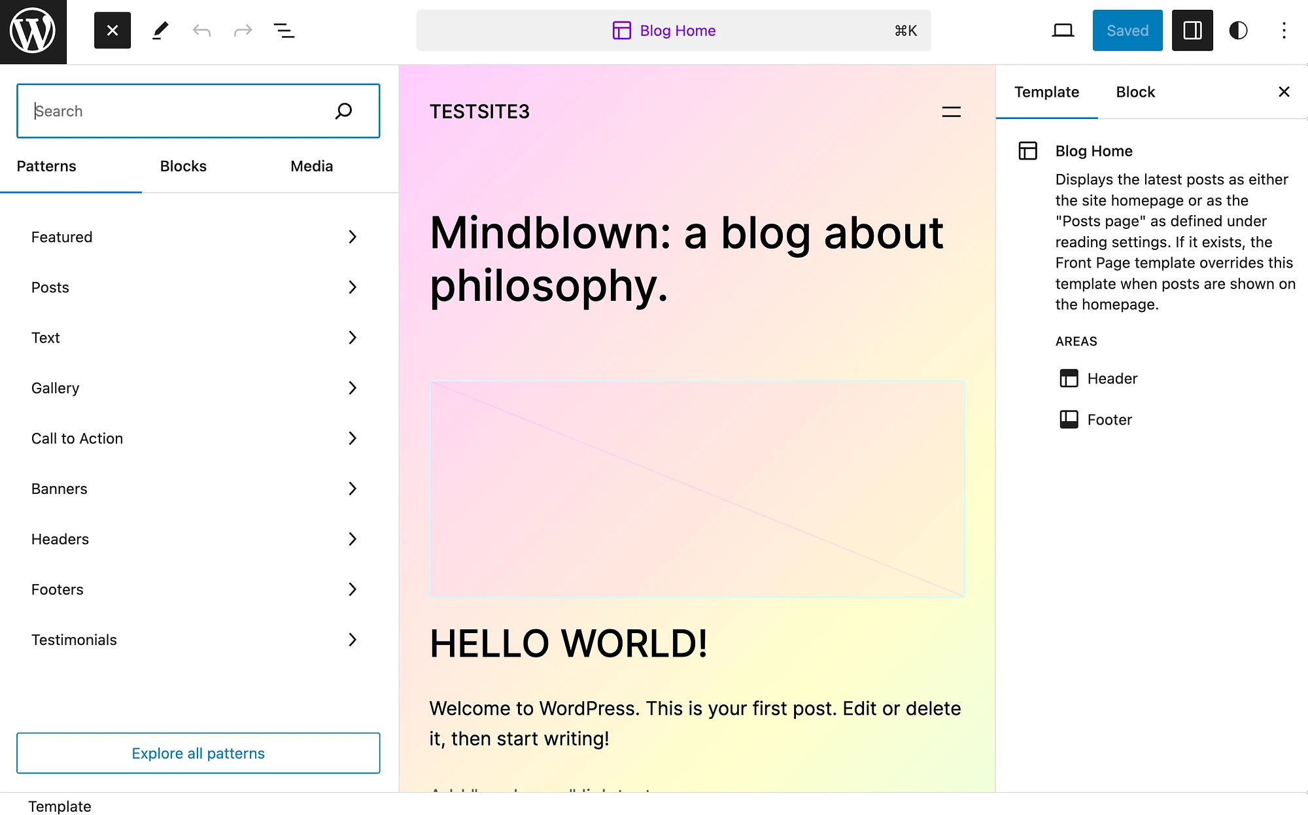Click the undo arrow icon
Image resolution: width=1308 pixels, height=815 pixels.
coord(201,30)
